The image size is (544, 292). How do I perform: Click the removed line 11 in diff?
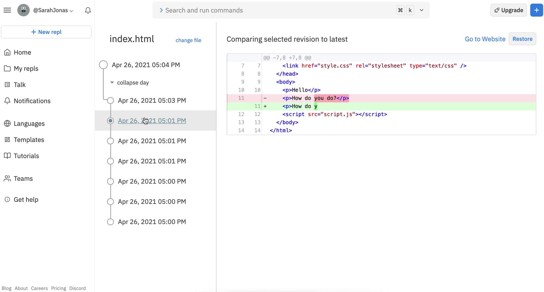point(381,98)
